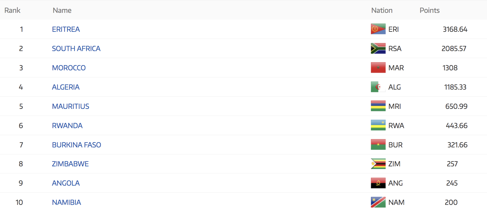Open the ALGERIA ranking link
This screenshot has width=487, height=211.
(x=66, y=87)
